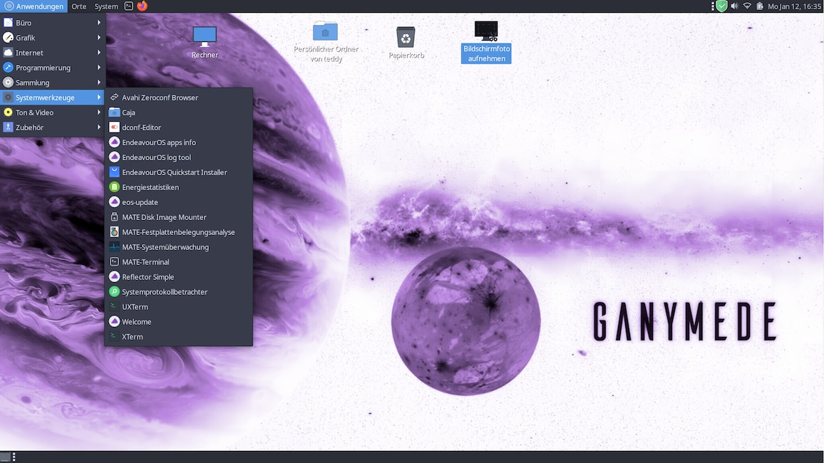824x463 pixels.
Task: Click the 'MATE-Terminal' label text
Action: (145, 262)
